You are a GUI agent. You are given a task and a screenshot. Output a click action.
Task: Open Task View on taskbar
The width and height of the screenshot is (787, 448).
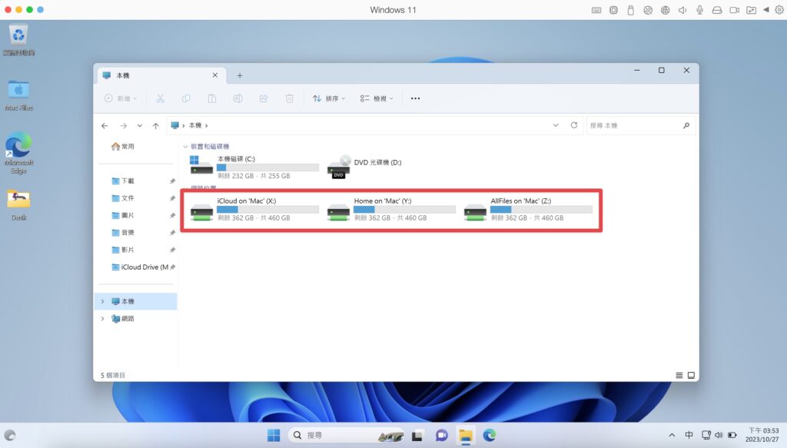click(417, 436)
